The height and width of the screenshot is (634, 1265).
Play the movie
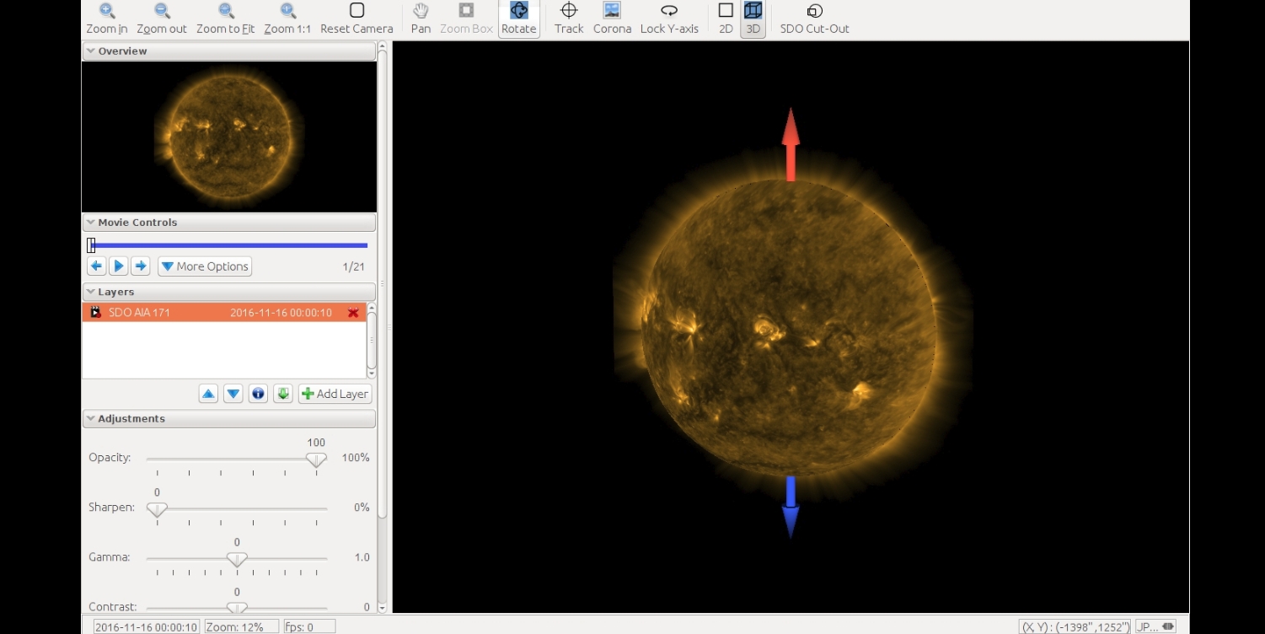click(x=119, y=266)
